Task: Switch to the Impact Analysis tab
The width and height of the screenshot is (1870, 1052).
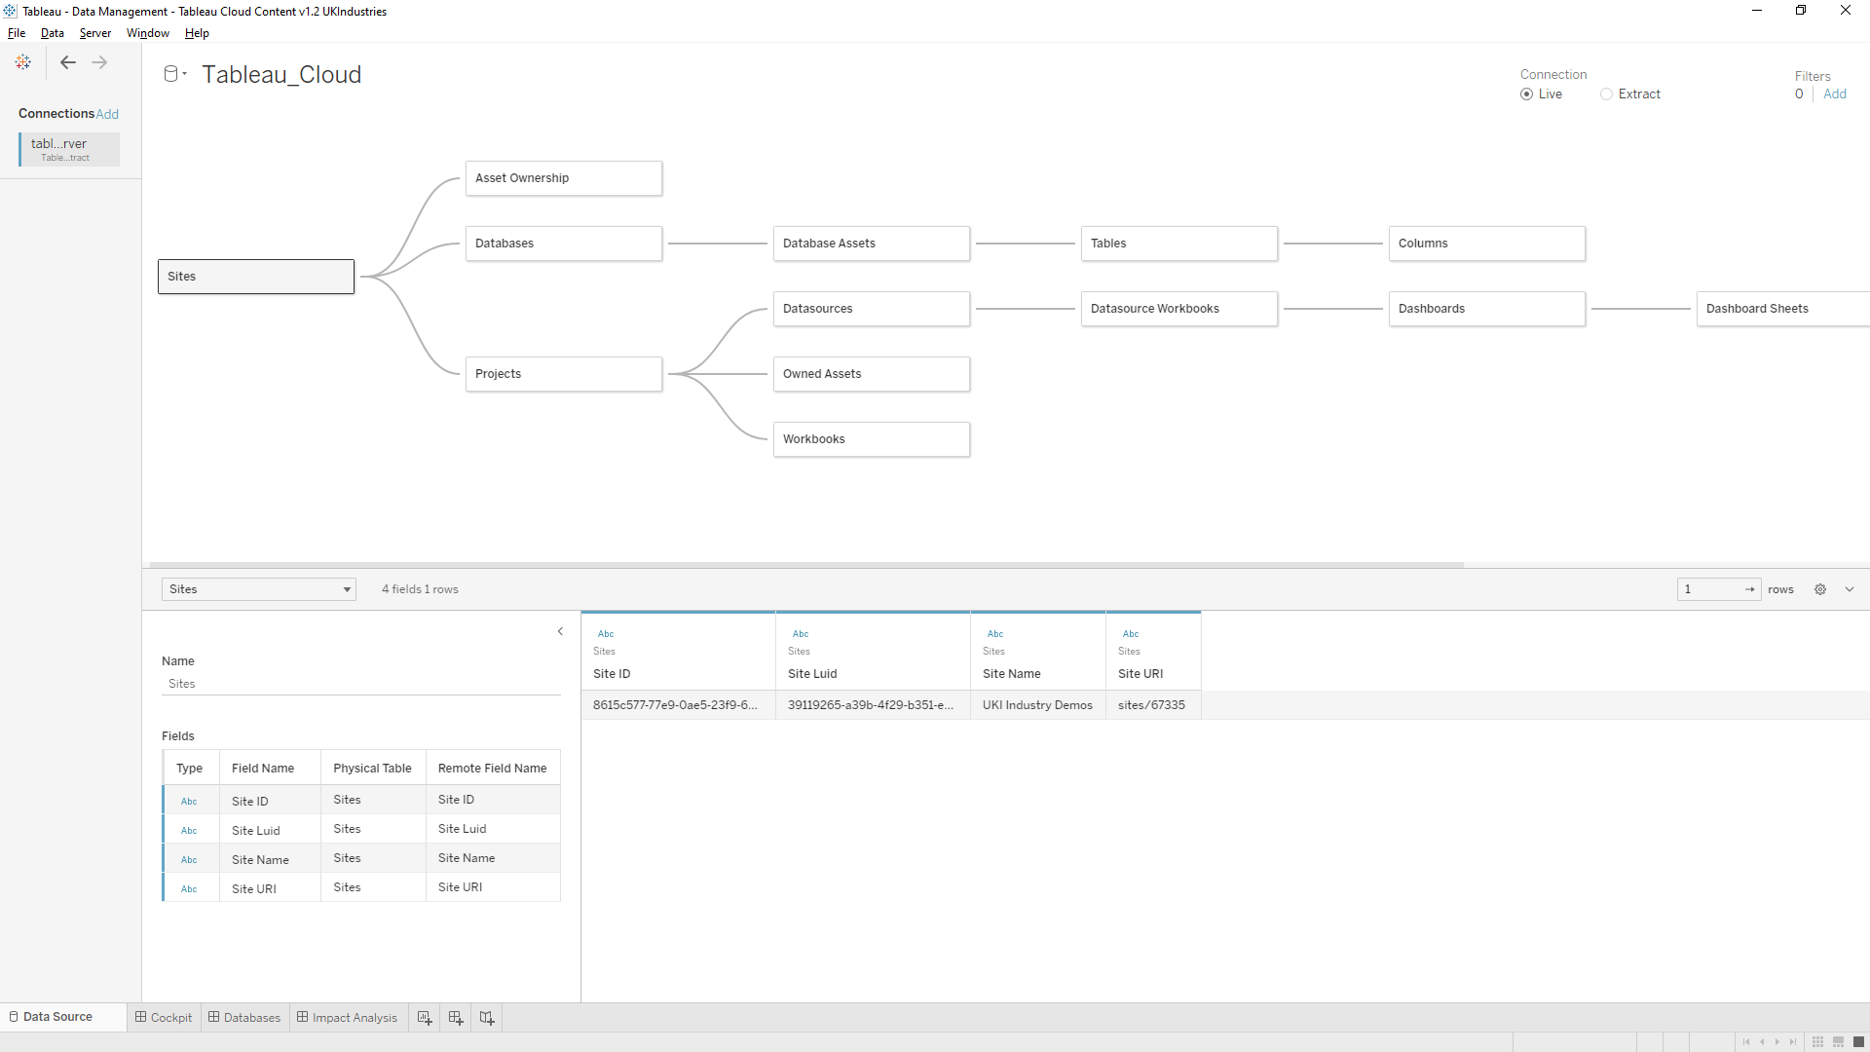Action: tap(347, 1017)
